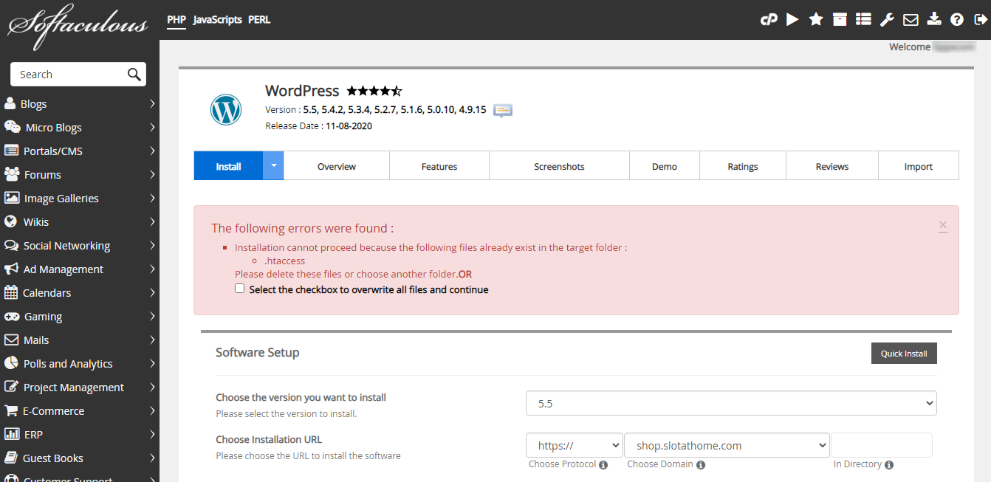
Task: Open the Choose Protocol dropdown
Action: tap(574, 446)
